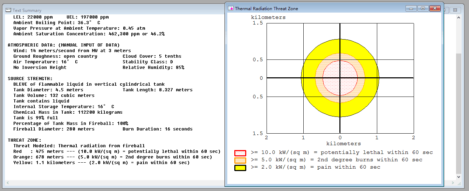Click the 'Yellow: 1.1 kilometers' line
The width and height of the screenshot is (469, 191).
coord(102,163)
